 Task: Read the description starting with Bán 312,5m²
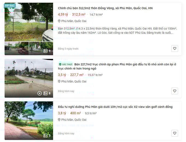click(117, 31)
